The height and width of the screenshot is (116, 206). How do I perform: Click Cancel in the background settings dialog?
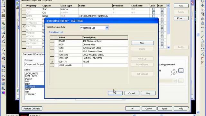coord(149,109)
